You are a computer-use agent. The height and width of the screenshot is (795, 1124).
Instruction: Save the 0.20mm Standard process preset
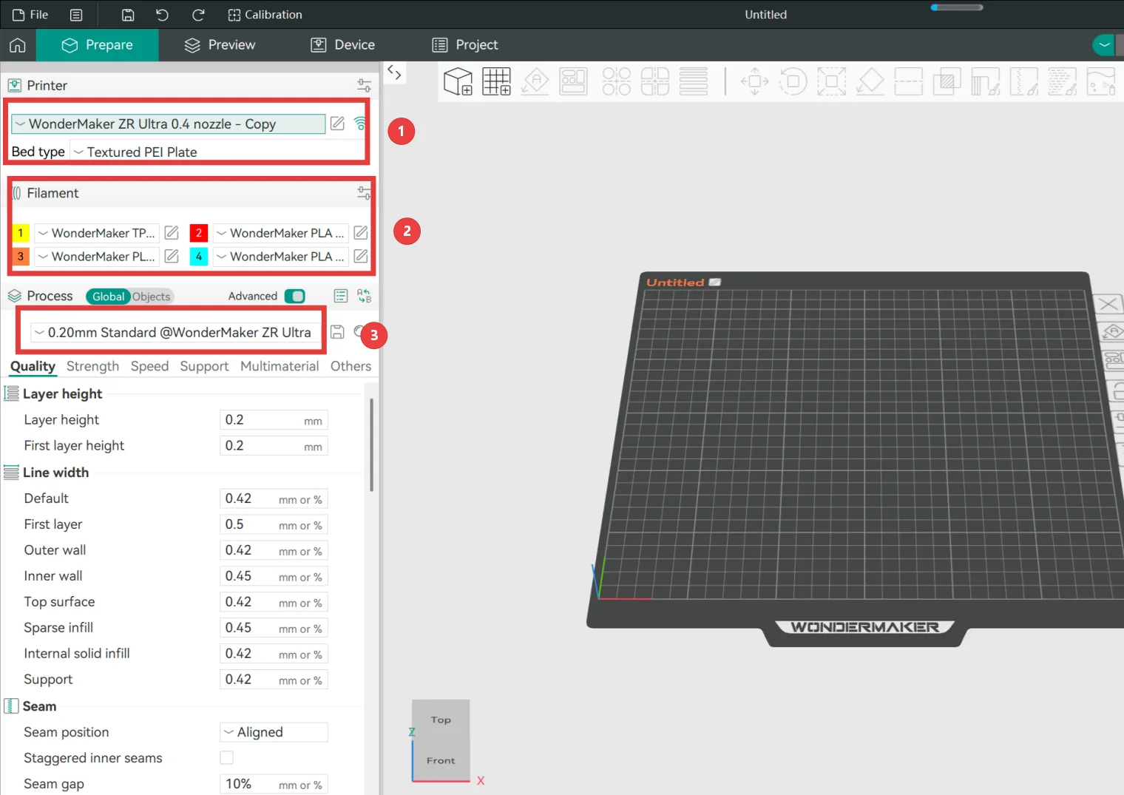click(x=337, y=332)
